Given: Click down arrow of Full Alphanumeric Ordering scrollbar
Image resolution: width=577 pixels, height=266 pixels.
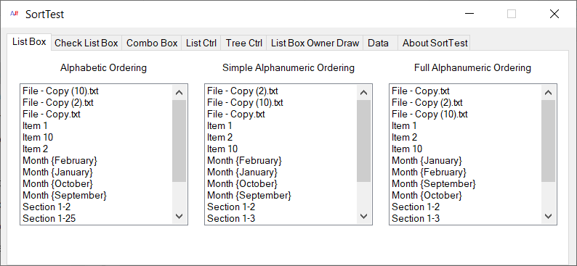Looking at the screenshot, I should pos(549,216).
